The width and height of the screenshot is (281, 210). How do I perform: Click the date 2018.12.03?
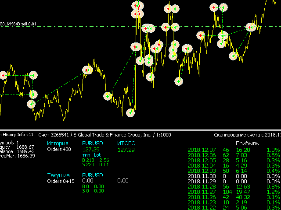click(202, 171)
